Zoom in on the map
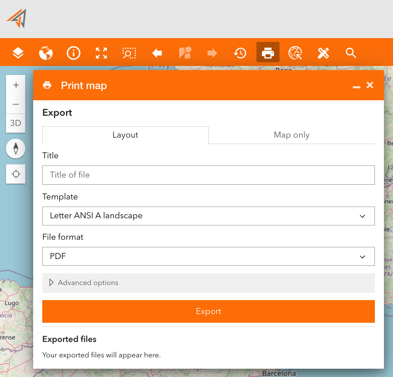 pyautogui.click(x=16, y=85)
